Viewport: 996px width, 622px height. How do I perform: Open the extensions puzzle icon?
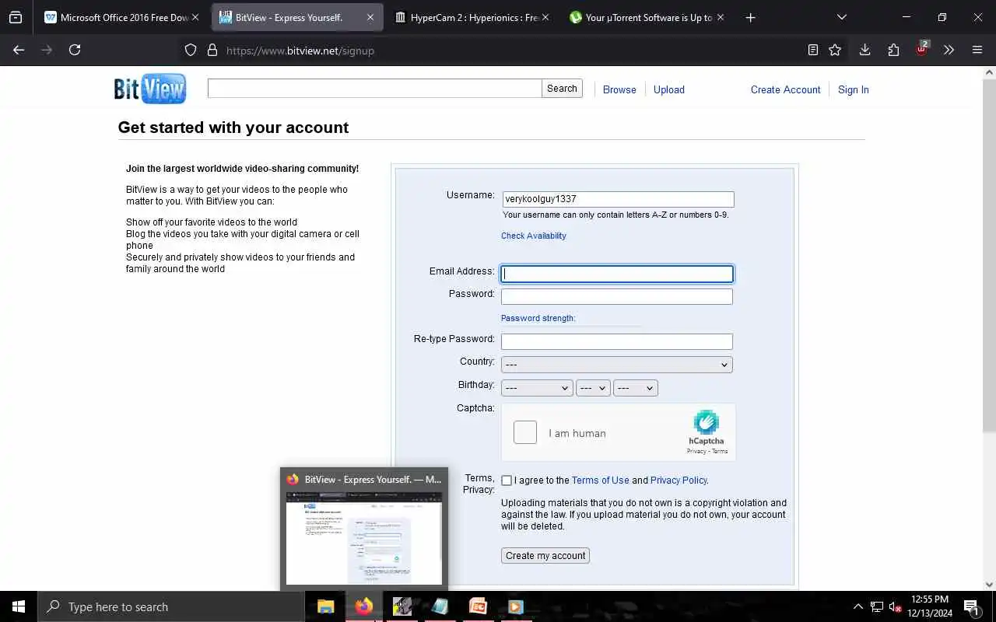[893, 50]
